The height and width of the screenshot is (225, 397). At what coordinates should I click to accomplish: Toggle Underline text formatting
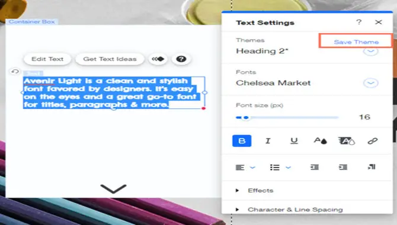(x=294, y=141)
